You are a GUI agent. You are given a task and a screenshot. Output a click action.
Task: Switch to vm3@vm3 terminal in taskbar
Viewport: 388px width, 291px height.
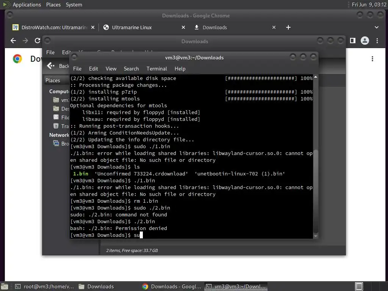(x=236, y=286)
